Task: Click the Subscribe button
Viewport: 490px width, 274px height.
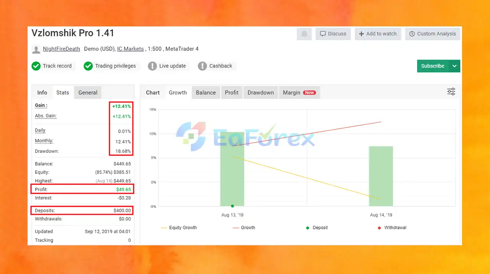Action: pos(433,66)
